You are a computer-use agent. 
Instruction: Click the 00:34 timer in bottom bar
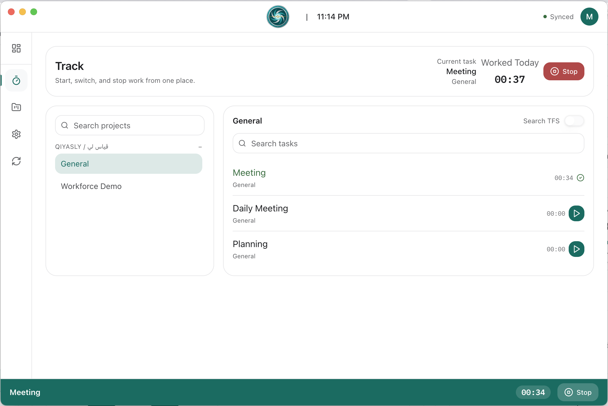click(533, 392)
